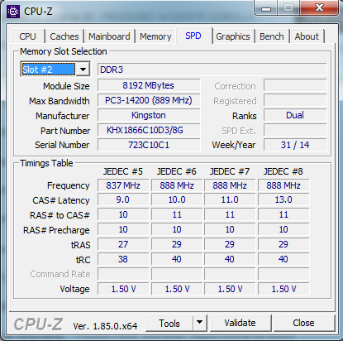Image resolution: width=343 pixels, height=341 pixels.
Task: Click the Module Size label
Action: (x=66, y=86)
